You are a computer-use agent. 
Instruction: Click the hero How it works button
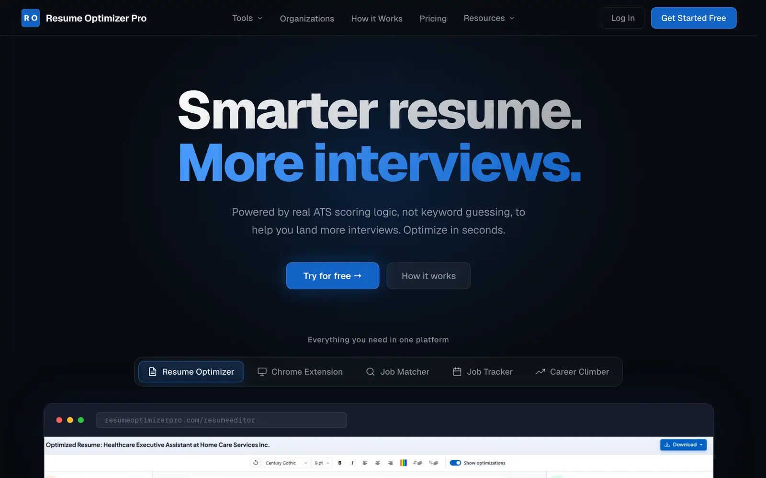428,276
